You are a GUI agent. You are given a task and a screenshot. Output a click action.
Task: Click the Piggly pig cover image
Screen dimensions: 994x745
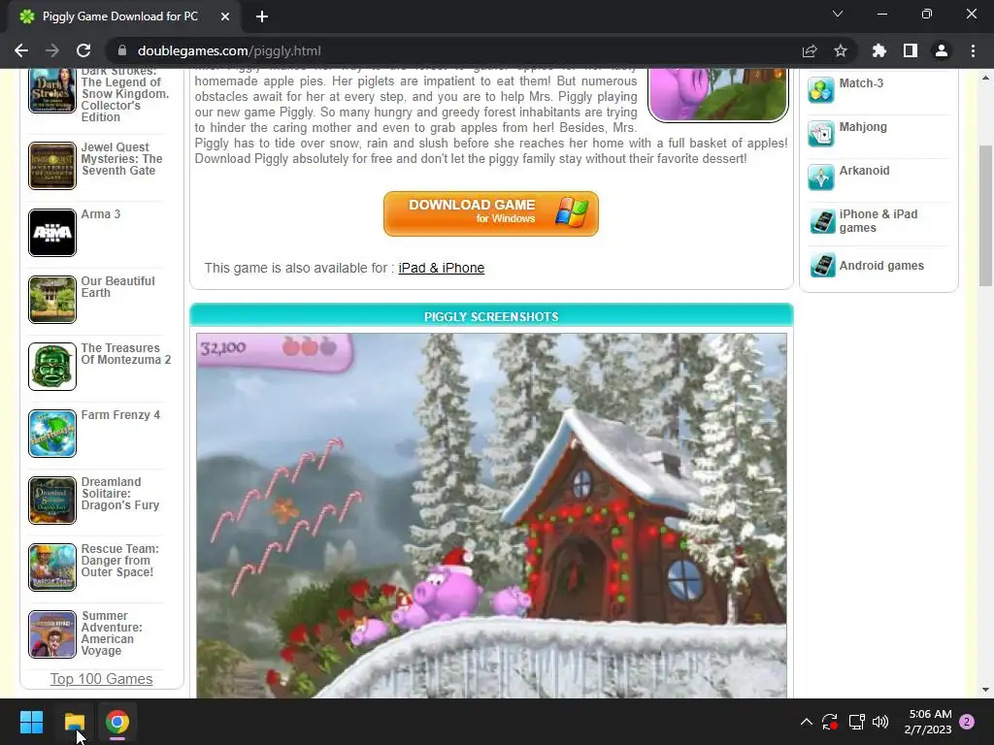[717, 94]
